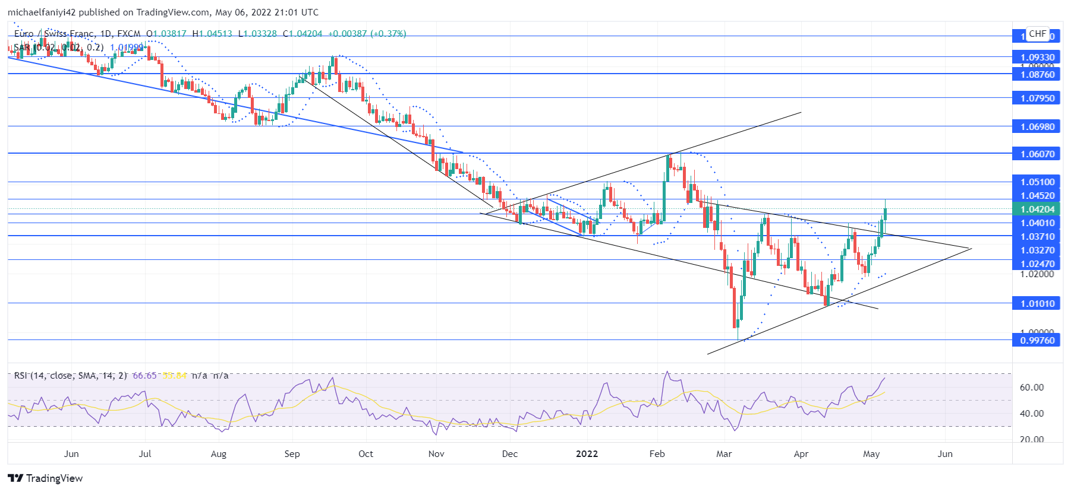The height and width of the screenshot is (492, 1071).
Task: Click the RSI indicator legend label
Action: (70, 376)
